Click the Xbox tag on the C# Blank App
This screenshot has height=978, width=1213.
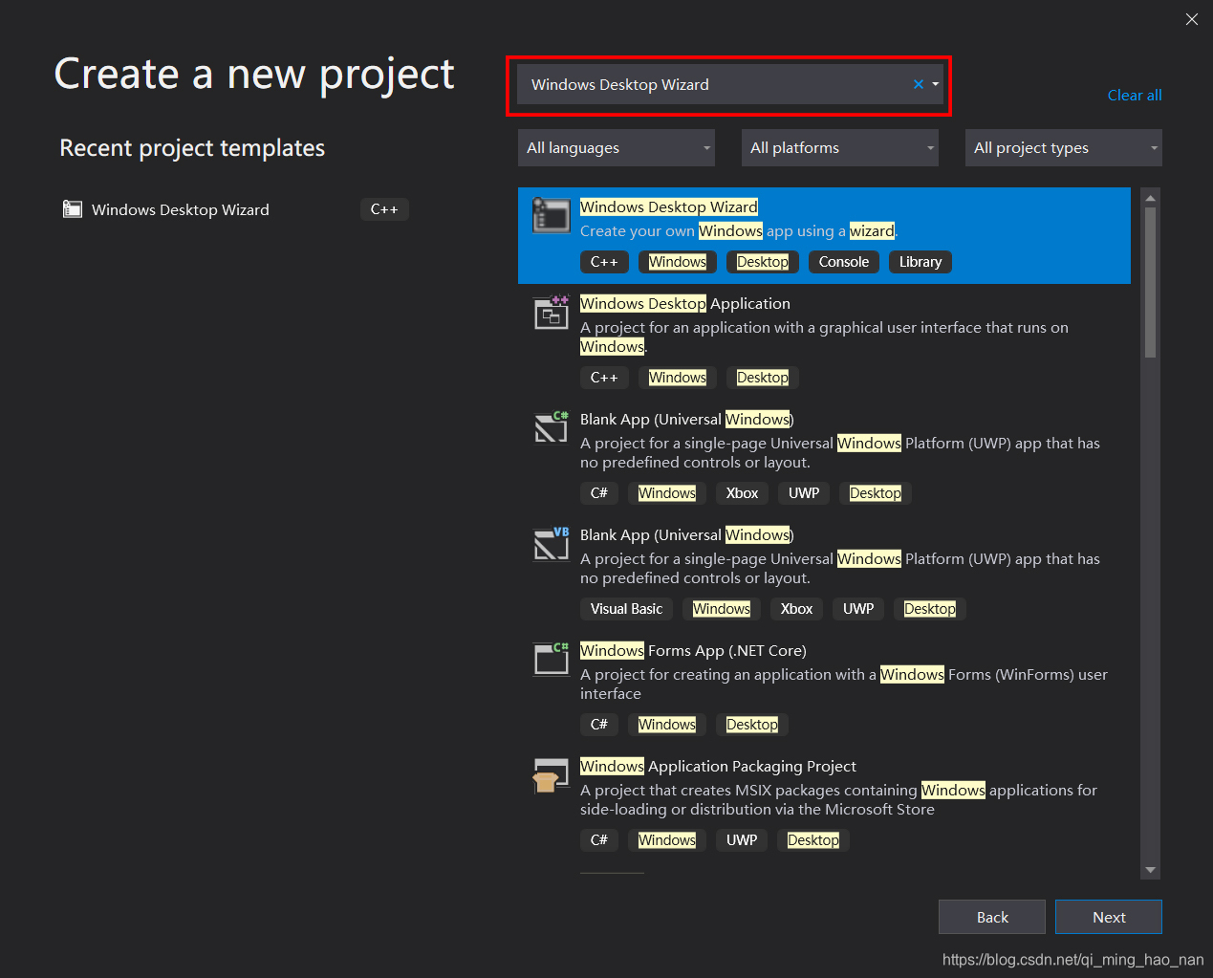click(742, 493)
